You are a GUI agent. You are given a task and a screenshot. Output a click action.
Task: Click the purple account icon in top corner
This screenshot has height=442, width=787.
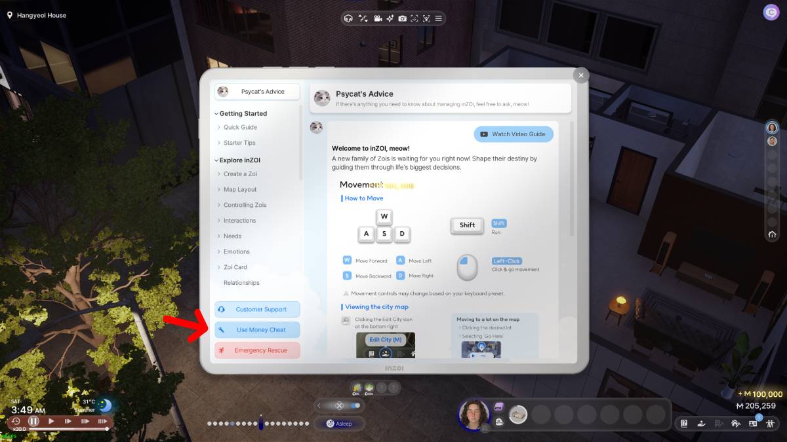(771, 12)
